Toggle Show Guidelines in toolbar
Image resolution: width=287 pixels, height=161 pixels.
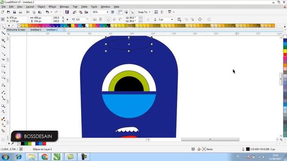(x=132, y=12)
